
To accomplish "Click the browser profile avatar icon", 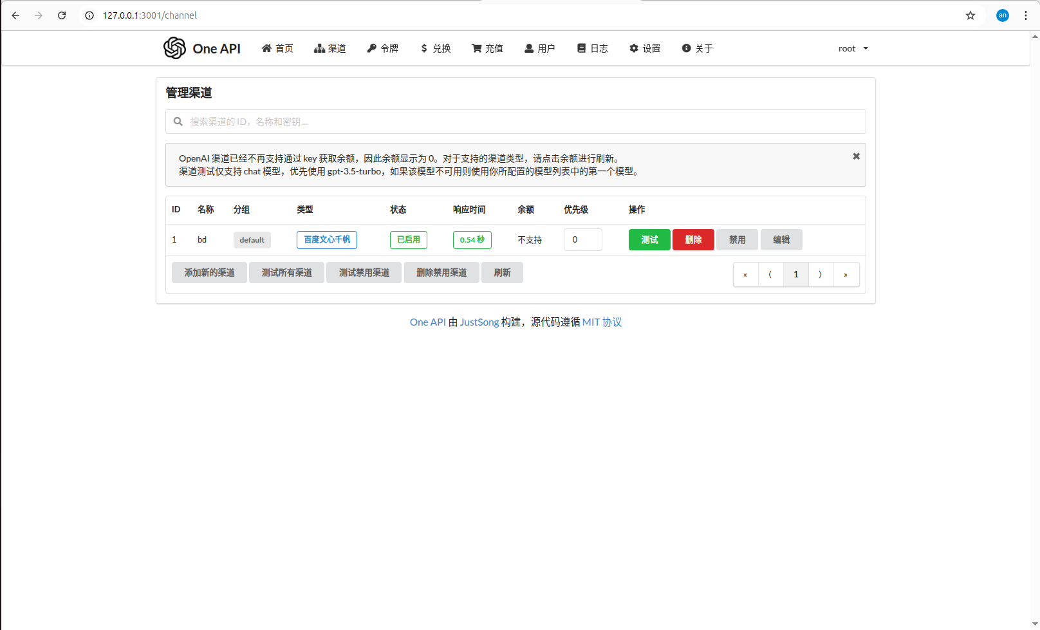I will pyautogui.click(x=1002, y=15).
